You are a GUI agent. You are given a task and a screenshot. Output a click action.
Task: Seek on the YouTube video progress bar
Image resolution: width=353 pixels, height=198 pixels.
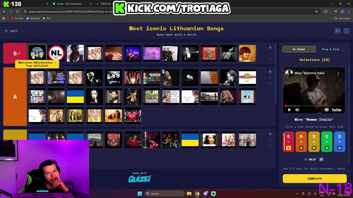click(314, 106)
